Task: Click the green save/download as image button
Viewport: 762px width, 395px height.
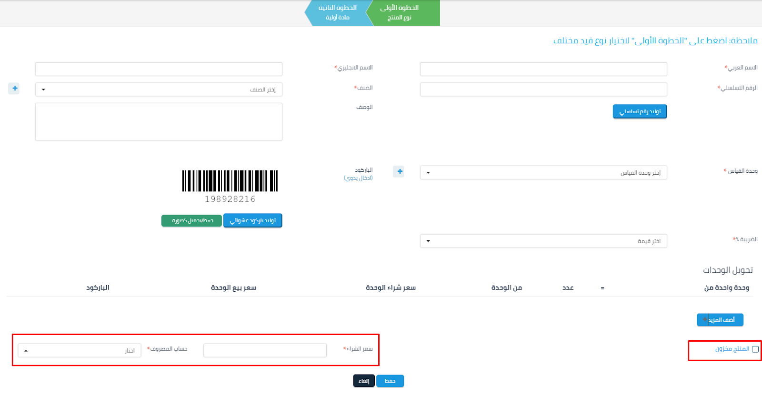Action: pos(192,221)
